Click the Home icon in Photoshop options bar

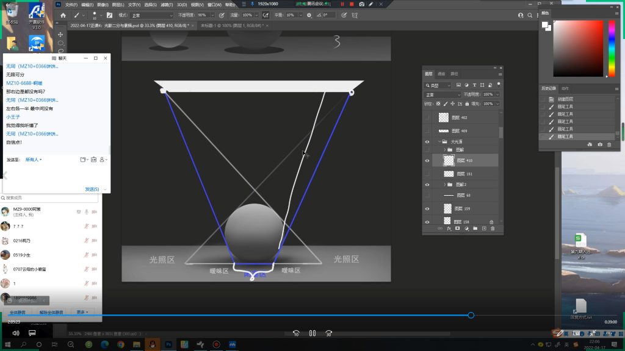(63, 15)
